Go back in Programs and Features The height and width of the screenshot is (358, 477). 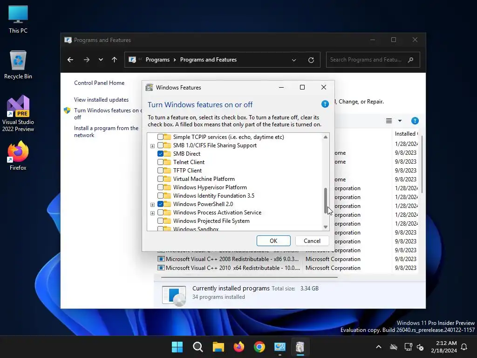[70, 60]
